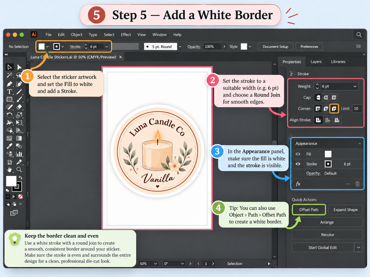Click the Stroke swatch in Appearance panel
The height and width of the screenshot is (277, 370).
328,164
